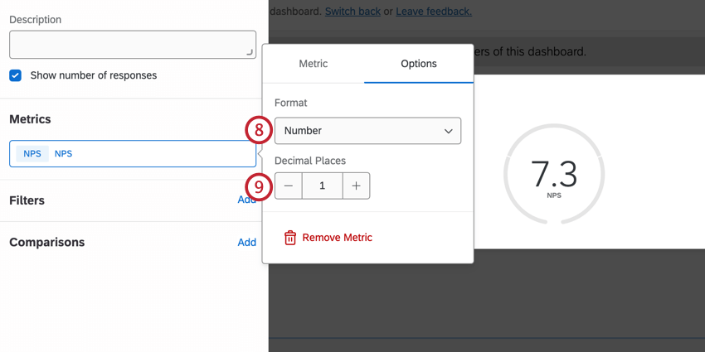705x352 pixels.
Task: Increase decimal places with plus button
Action: [356, 186]
